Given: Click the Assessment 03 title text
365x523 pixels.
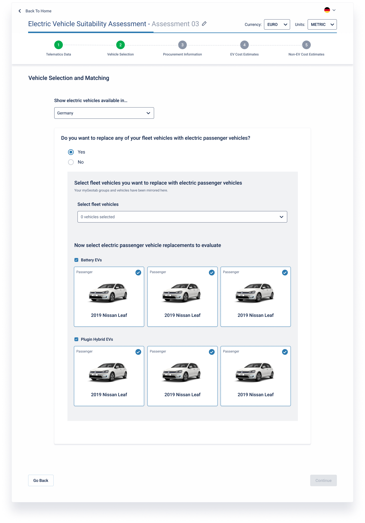Looking at the screenshot, I should coord(175,24).
